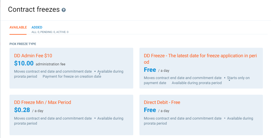Switch to the Available tab
The image size is (271, 138).
18,27
